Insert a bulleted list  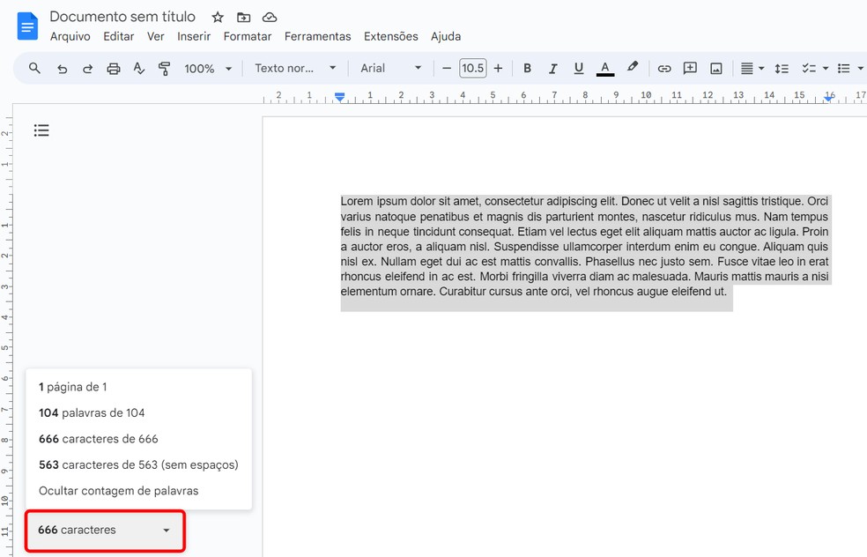tap(844, 69)
